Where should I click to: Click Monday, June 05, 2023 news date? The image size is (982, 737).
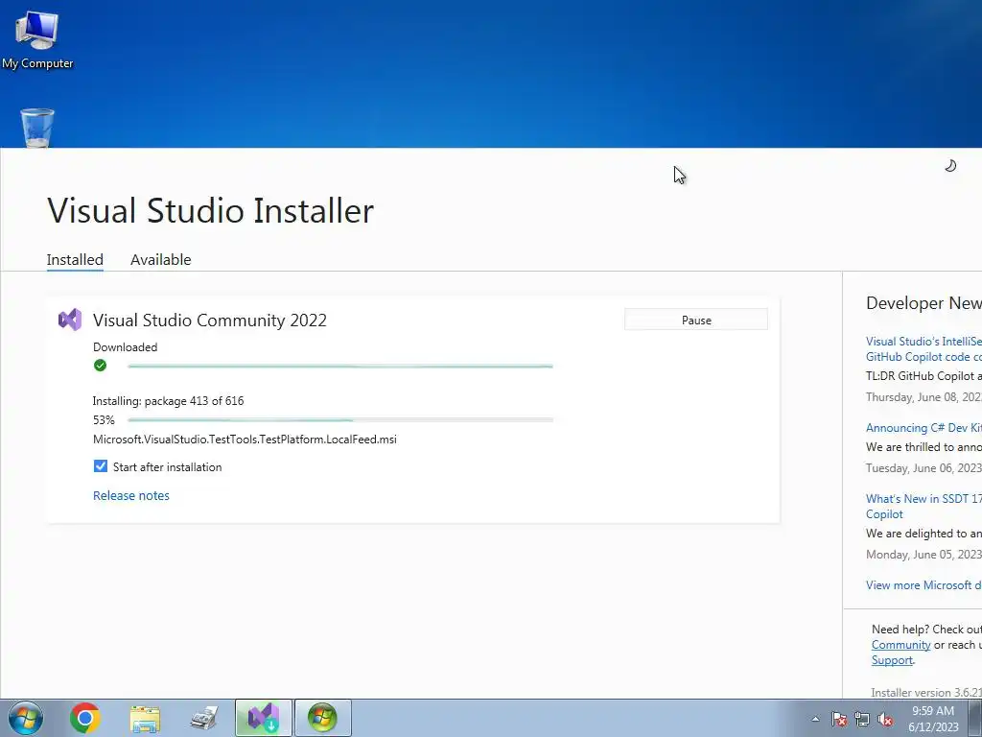924,555
